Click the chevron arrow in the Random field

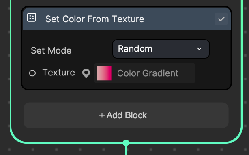click(x=199, y=49)
